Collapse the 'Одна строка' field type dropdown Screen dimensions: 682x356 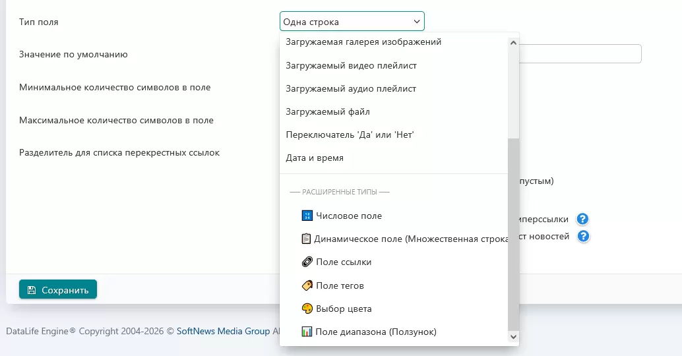(x=352, y=22)
